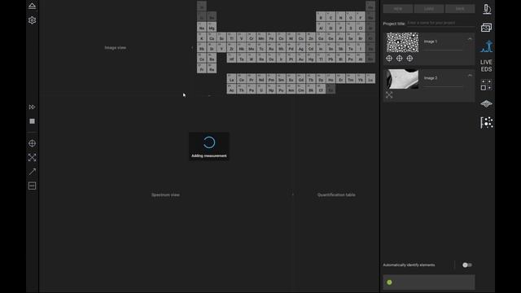This screenshot has height=293, width=521.
Task: Select element W in periodic table
Action: [x=252, y=58]
